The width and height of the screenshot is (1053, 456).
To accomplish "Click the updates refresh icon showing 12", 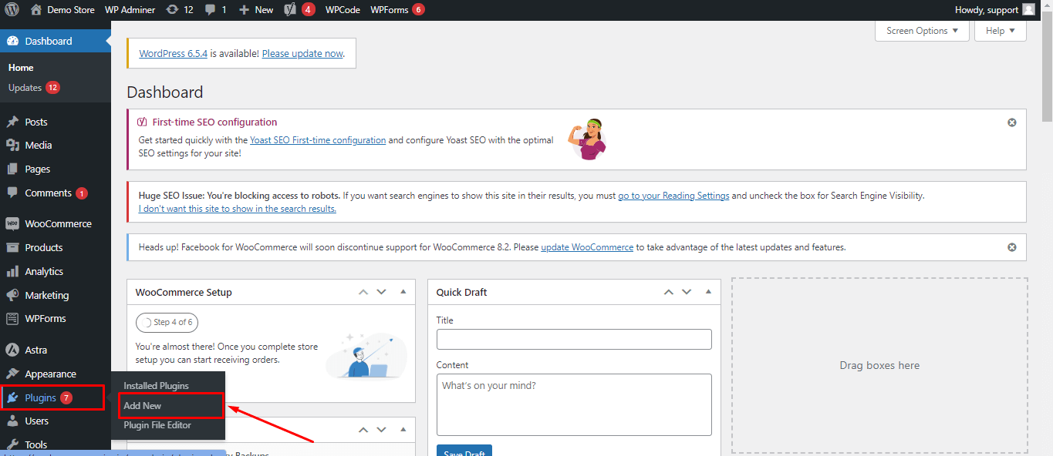I will (x=173, y=10).
